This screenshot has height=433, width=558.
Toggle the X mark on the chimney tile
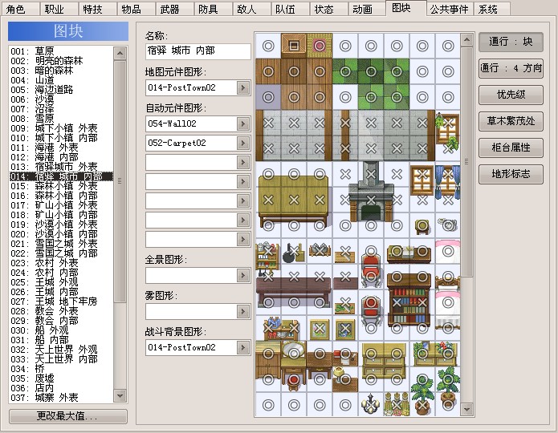coord(371,174)
